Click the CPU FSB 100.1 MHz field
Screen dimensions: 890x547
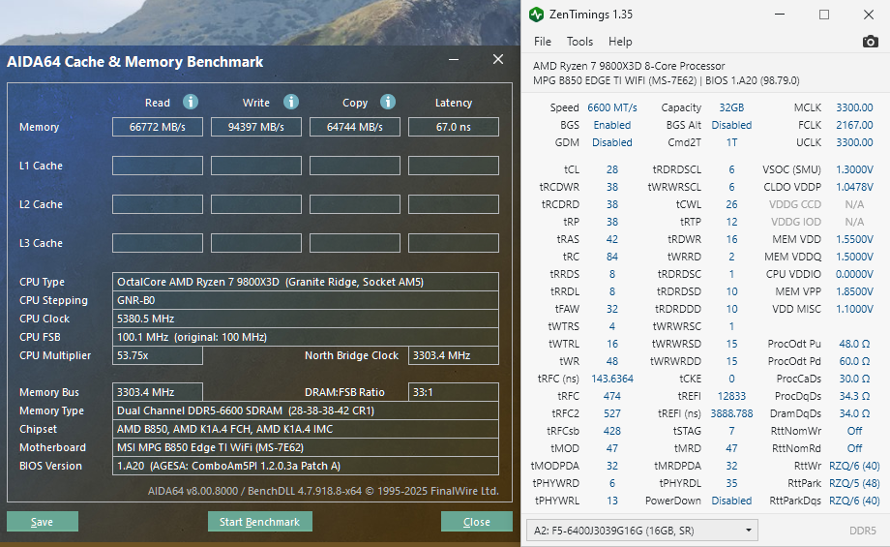306,337
